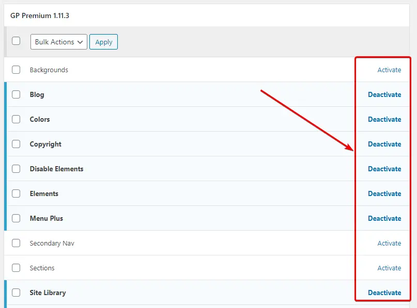Click the Copyright module name
417x308 pixels.
[45, 144]
